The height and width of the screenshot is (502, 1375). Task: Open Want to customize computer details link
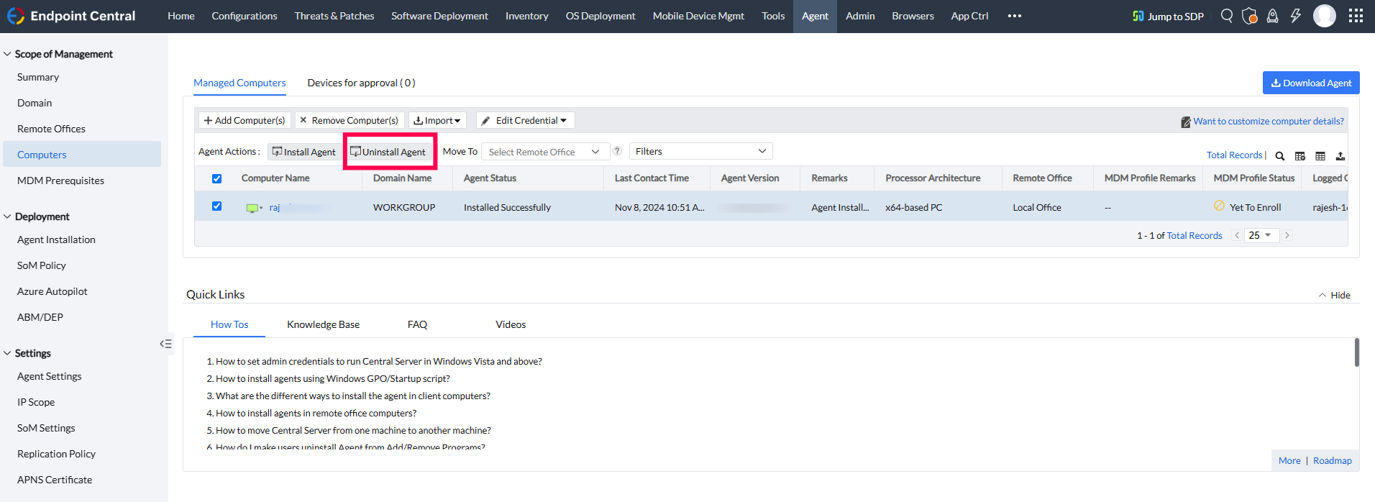[1269, 122]
